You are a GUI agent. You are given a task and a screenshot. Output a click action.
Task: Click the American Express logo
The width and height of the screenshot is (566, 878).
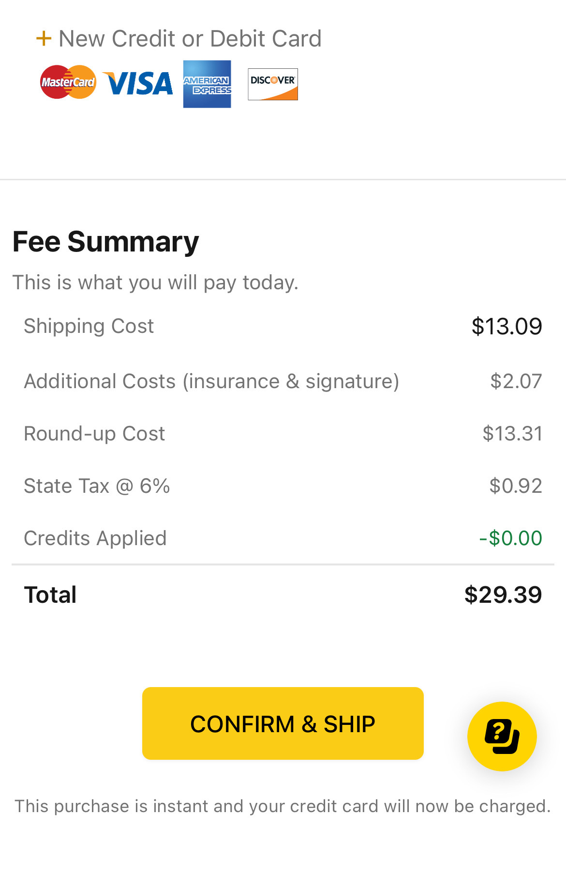point(207,84)
